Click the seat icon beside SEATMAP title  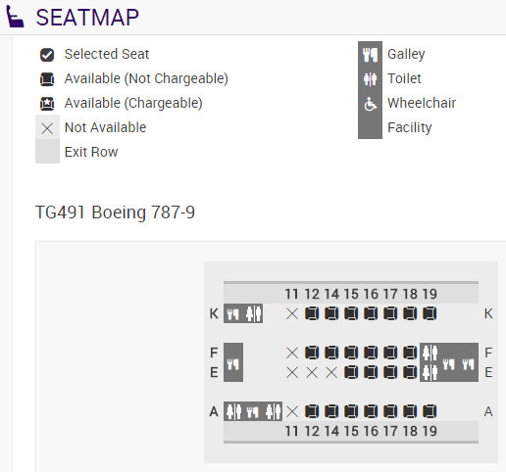(15, 17)
